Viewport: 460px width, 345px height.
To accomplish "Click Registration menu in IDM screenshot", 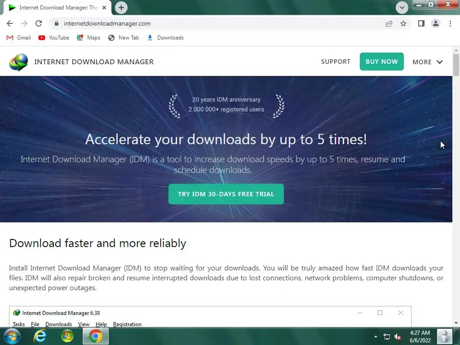I will pyautogui.click(x=127, y=324).
